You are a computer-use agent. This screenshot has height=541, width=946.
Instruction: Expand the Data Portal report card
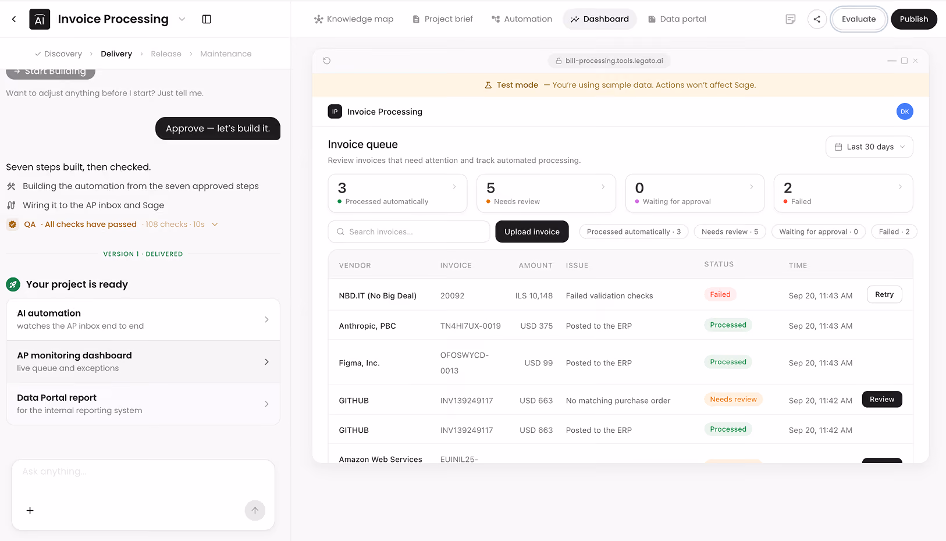(x=143, y=404)
